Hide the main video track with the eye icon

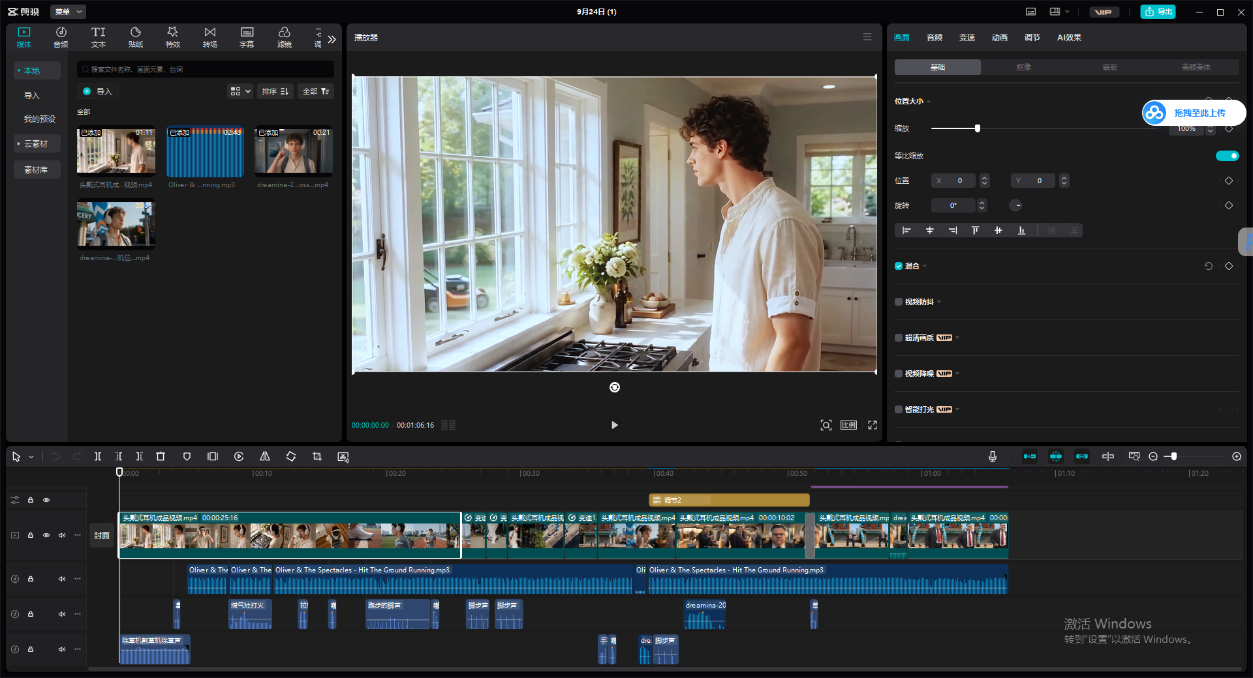click(46, 535)
